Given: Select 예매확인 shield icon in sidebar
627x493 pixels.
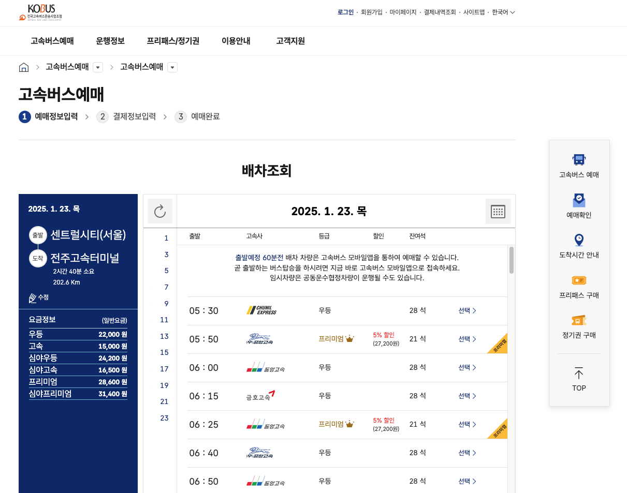Looking at the screenshot, I should (579, 205).
